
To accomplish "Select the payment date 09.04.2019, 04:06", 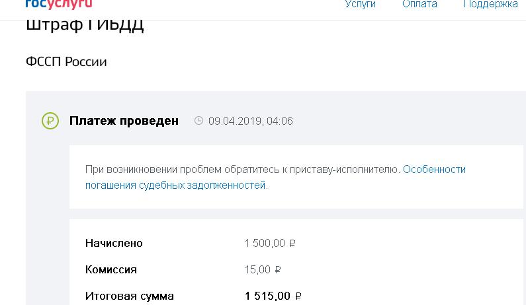I will click(250, 121).
